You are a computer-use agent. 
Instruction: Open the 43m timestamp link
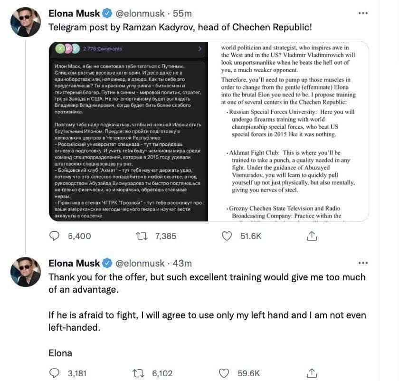pyautogui.click(x=182, y=263)
